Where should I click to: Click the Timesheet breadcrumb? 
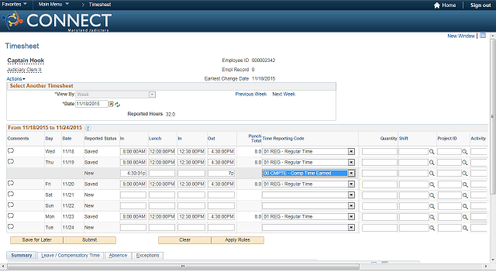pyautogui.click(x=100, y=5)
